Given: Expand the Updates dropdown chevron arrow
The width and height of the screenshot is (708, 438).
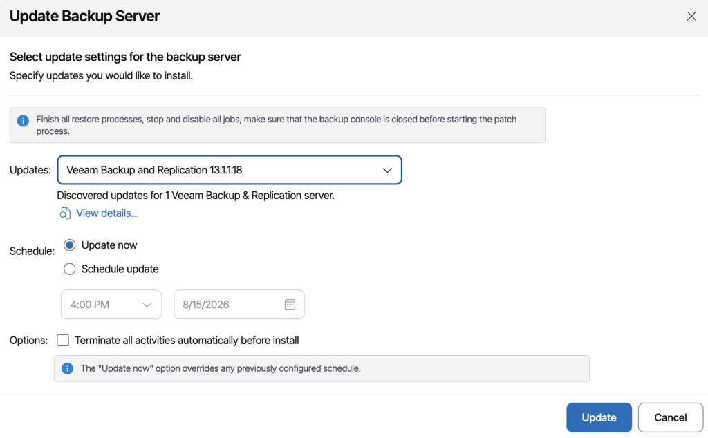Looking at the screenshot, I should [x=387, y=170].
